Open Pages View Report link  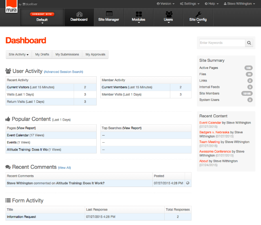click(x=26, y=128)
